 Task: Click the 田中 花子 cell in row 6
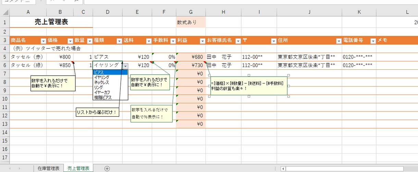pos(223,65)
